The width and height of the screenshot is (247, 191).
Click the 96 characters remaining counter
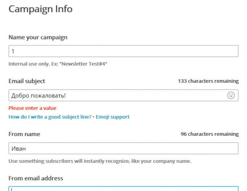point(210,134)
